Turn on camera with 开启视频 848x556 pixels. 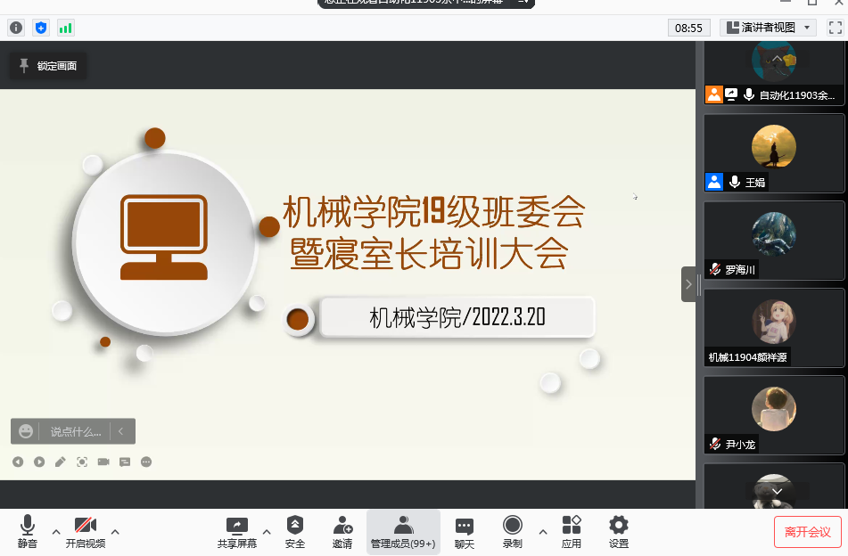point(86,532)
